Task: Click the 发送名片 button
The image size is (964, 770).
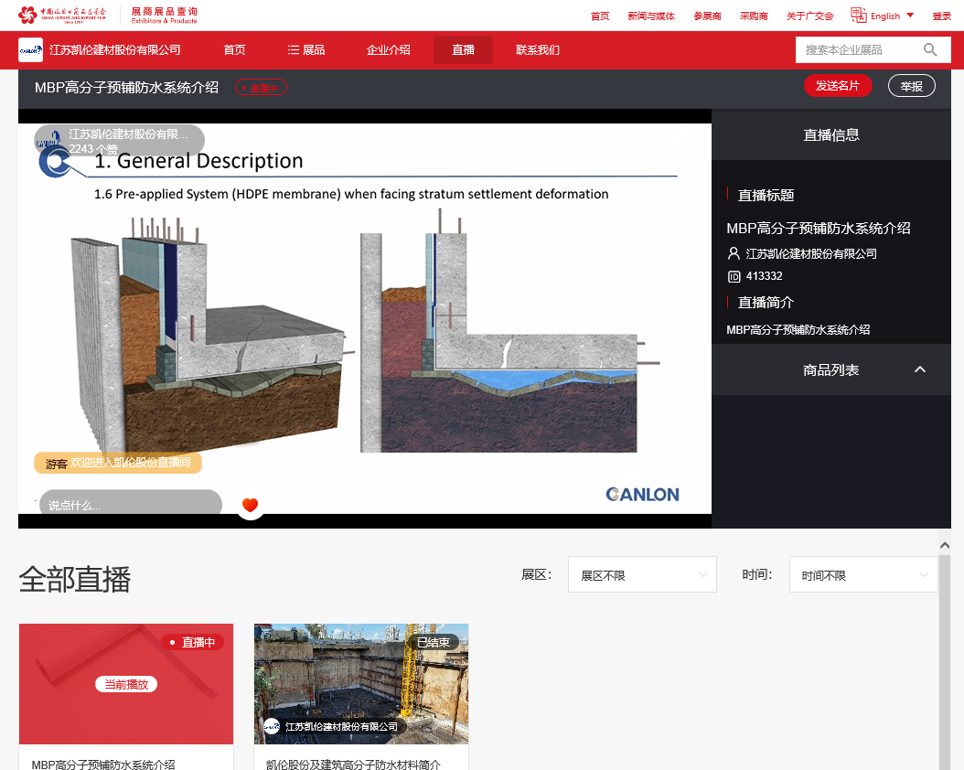Action: (838, 86)
